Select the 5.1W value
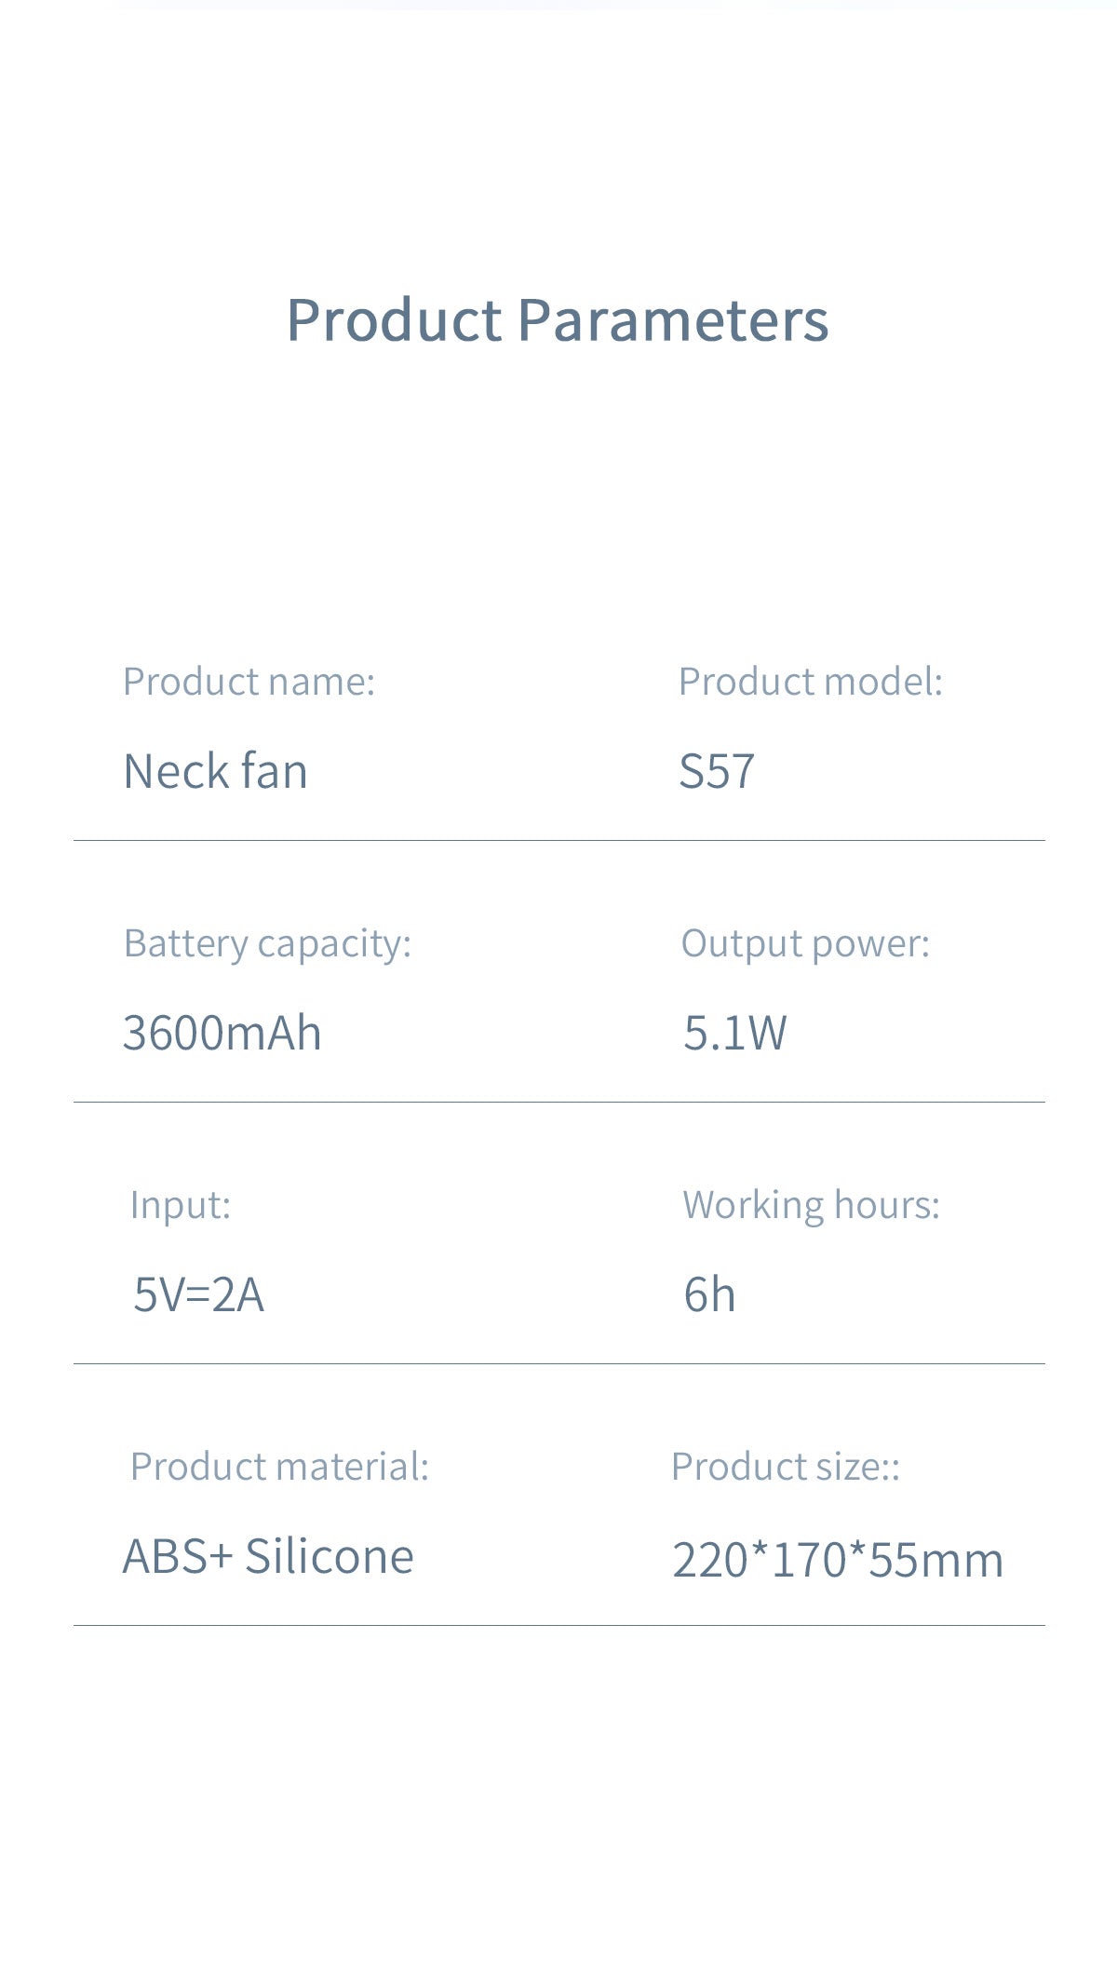The height and width of the screenshot is (1977, 1117). 734,1034
